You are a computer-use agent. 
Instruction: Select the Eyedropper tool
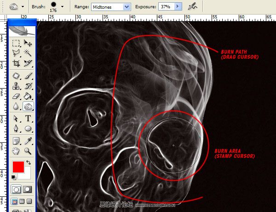point(28,141)
